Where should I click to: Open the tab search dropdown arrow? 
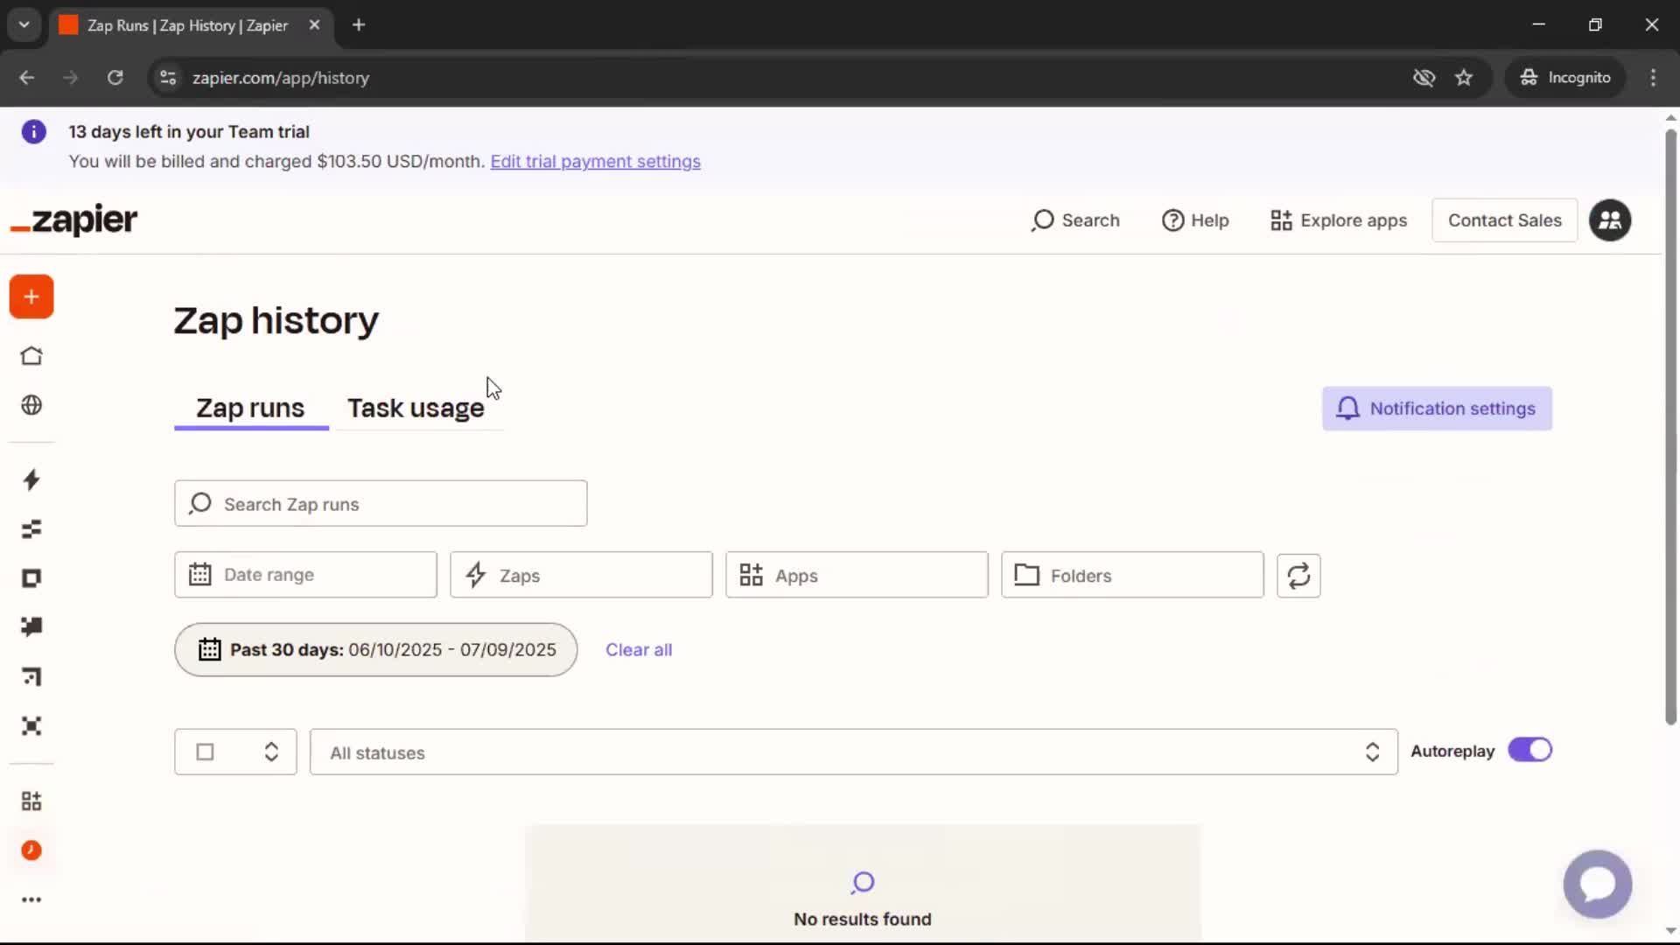(24, 24)
